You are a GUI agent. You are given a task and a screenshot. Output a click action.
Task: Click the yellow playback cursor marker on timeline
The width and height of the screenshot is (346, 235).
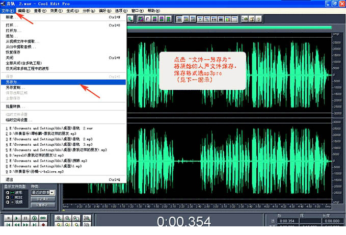64,210
